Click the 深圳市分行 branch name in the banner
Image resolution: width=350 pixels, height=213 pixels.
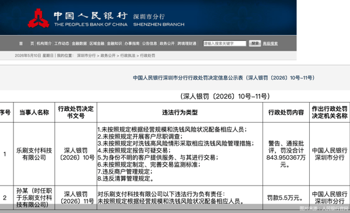point(149,16)
